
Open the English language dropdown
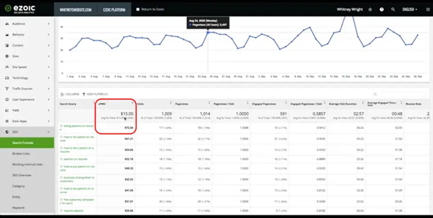pyautogui.click(x=410, y=9)
